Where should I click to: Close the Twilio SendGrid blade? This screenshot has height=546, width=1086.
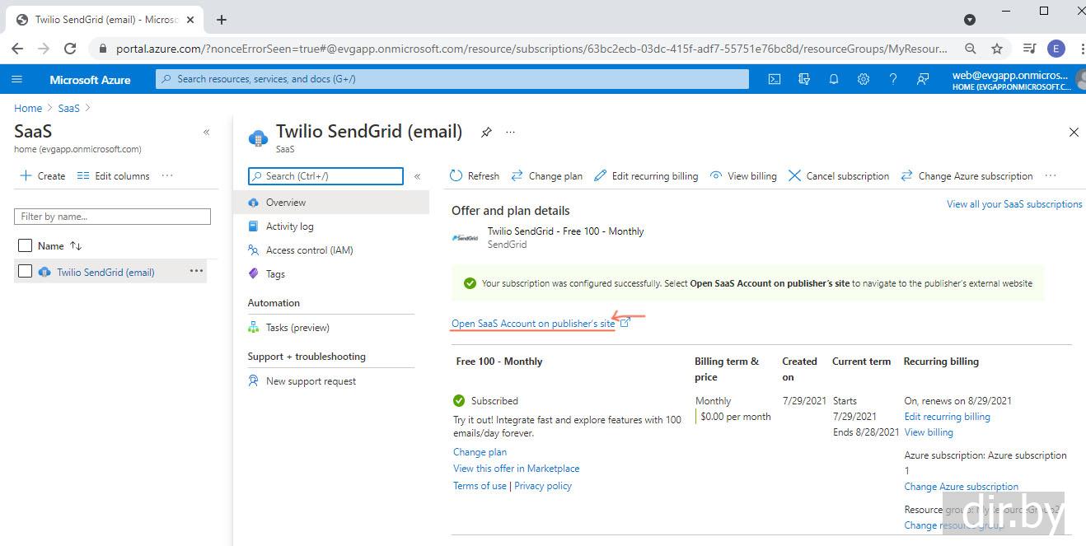[1074, 132]
